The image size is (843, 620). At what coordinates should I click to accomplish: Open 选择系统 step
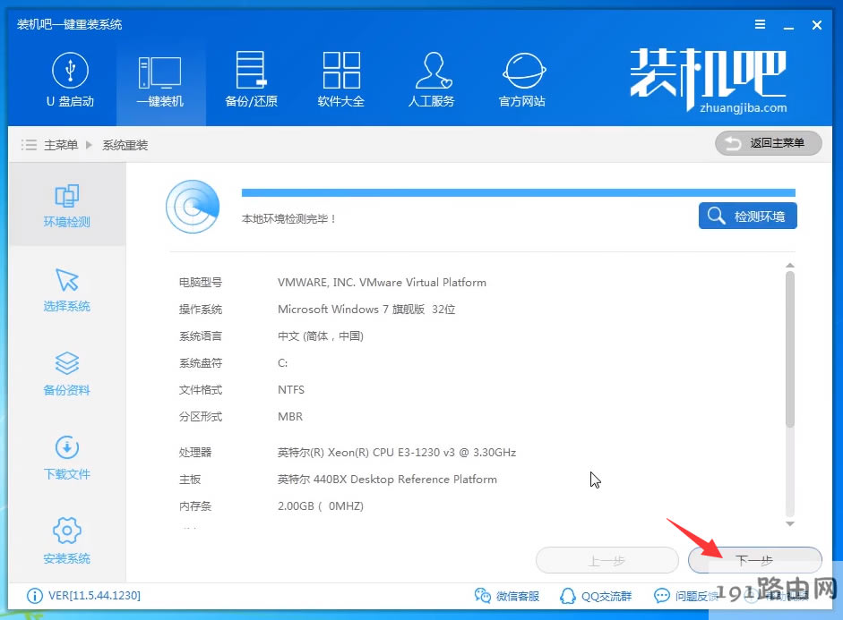click(x=65, y=288)
